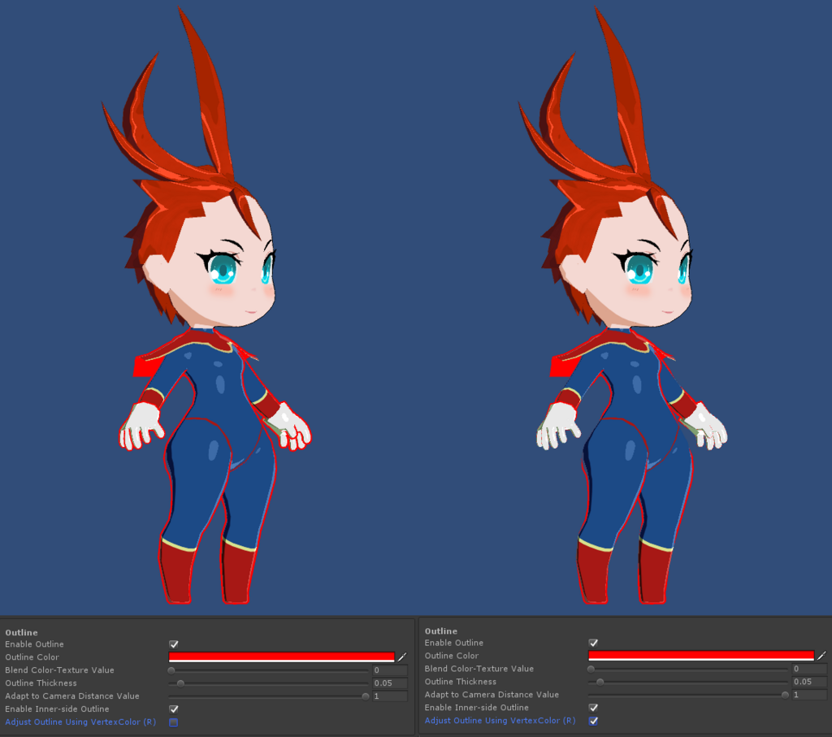Open the red Outline Color swatch in left panel

281,657
